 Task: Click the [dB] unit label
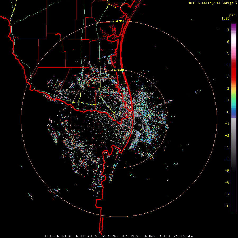pyautogui.click(x=226, y=18)
